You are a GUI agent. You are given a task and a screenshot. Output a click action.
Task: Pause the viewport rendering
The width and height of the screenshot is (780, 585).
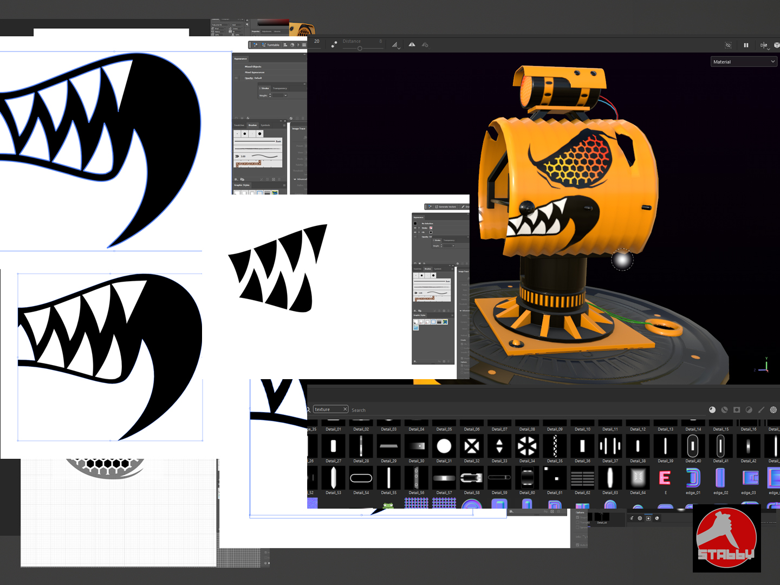coord(746,45)
